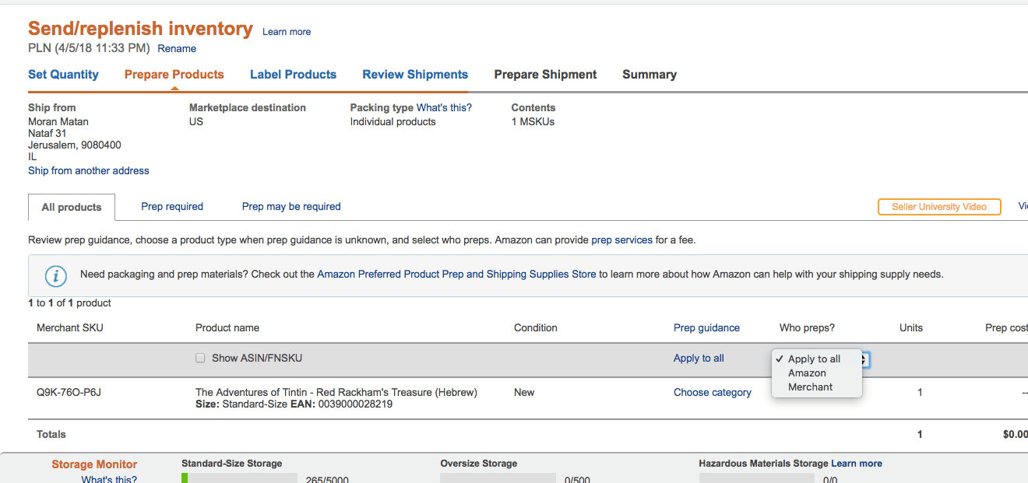Click the Product name column header

pyautogui.click(x=227, y=327)
